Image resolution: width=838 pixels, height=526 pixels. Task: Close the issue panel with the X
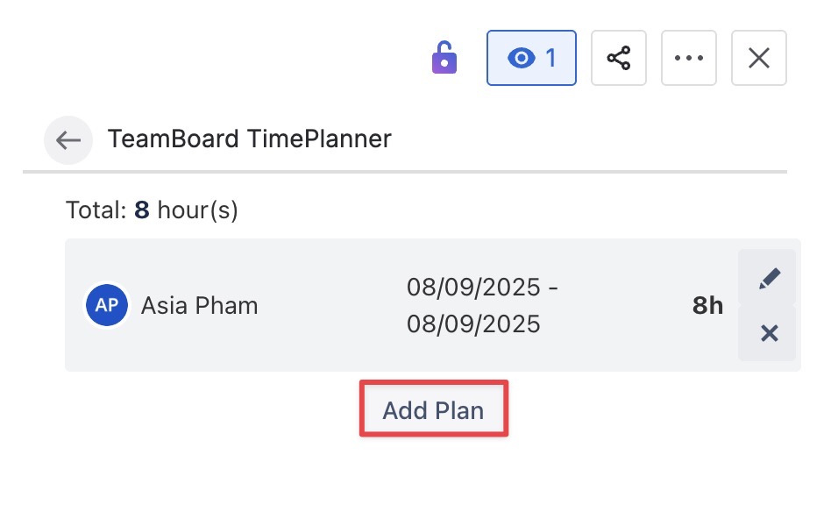pyautogui.click(x=758, y=58)
